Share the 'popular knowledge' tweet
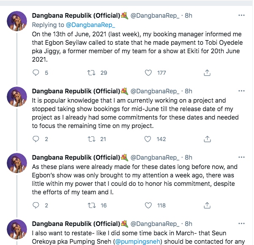This screenshot has width=254, height=245. [207, 139]
